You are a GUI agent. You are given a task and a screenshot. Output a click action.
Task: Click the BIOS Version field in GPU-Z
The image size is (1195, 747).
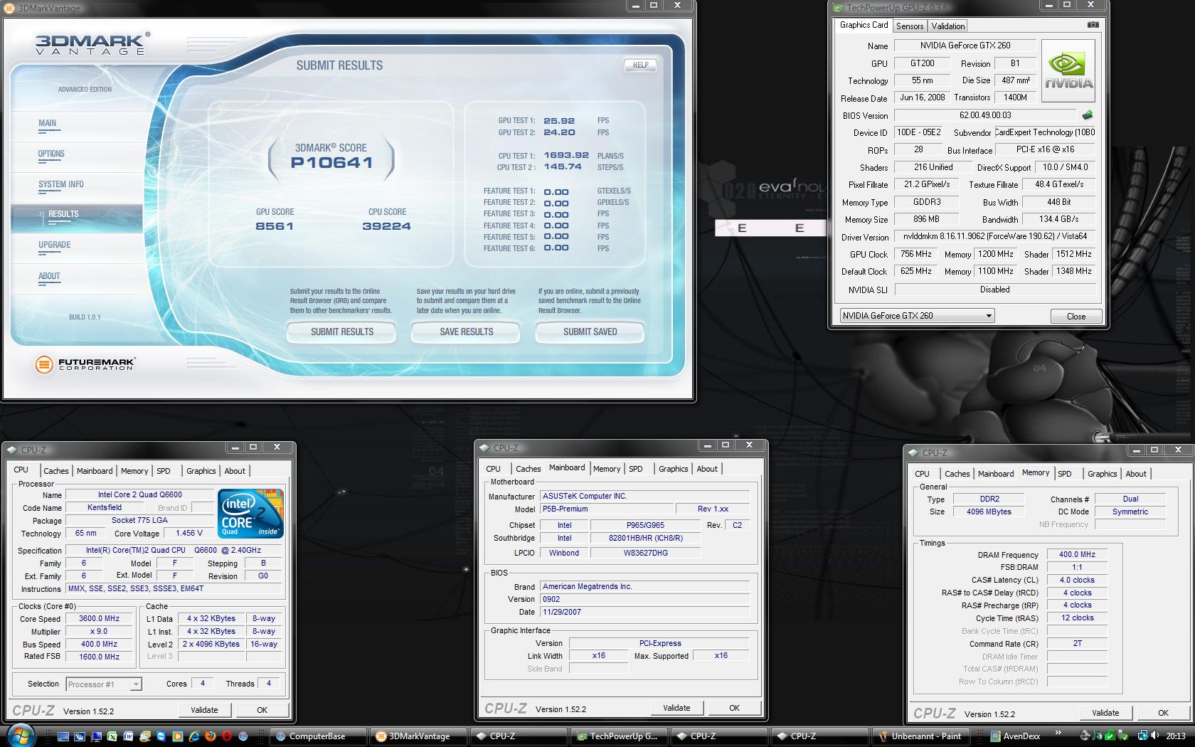click(x=985, y=115)
